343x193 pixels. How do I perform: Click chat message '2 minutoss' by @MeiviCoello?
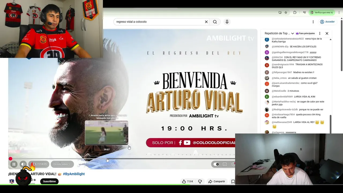293,91
